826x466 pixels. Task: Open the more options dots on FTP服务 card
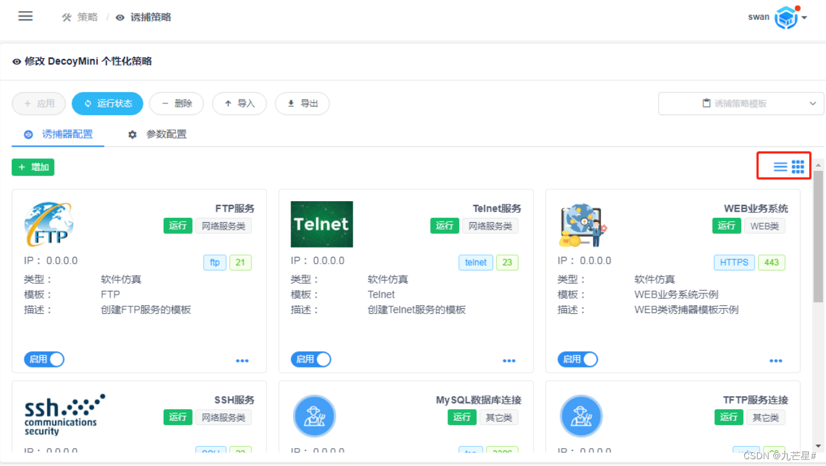click(x=242, y=361)
